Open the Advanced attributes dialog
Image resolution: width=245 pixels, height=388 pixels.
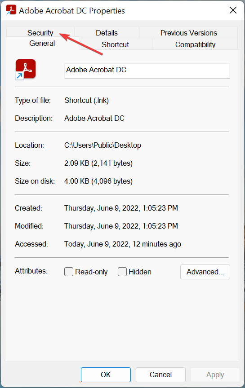(x=205, y=272)
